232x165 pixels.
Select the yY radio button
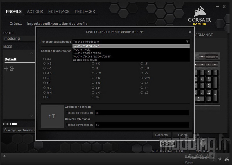coord(142,87)
